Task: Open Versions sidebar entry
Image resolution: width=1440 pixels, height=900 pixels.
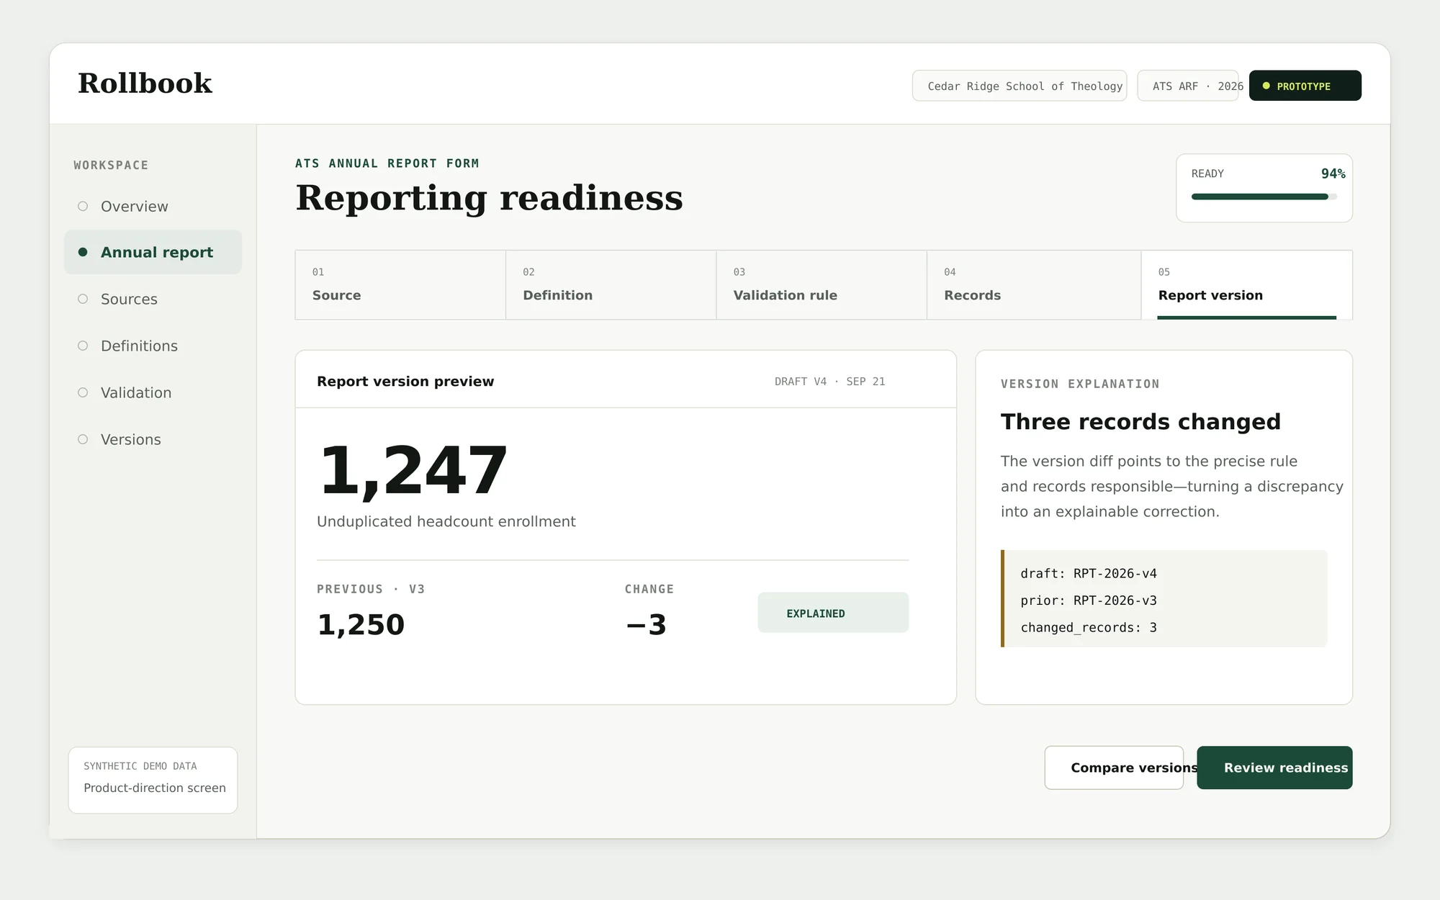Action: [153, 439]
